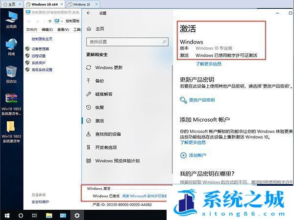Screen dimensions: 294x220
Task: Click the Windows 预览体验计划 cat icon
Action: [x=89, y=160]
